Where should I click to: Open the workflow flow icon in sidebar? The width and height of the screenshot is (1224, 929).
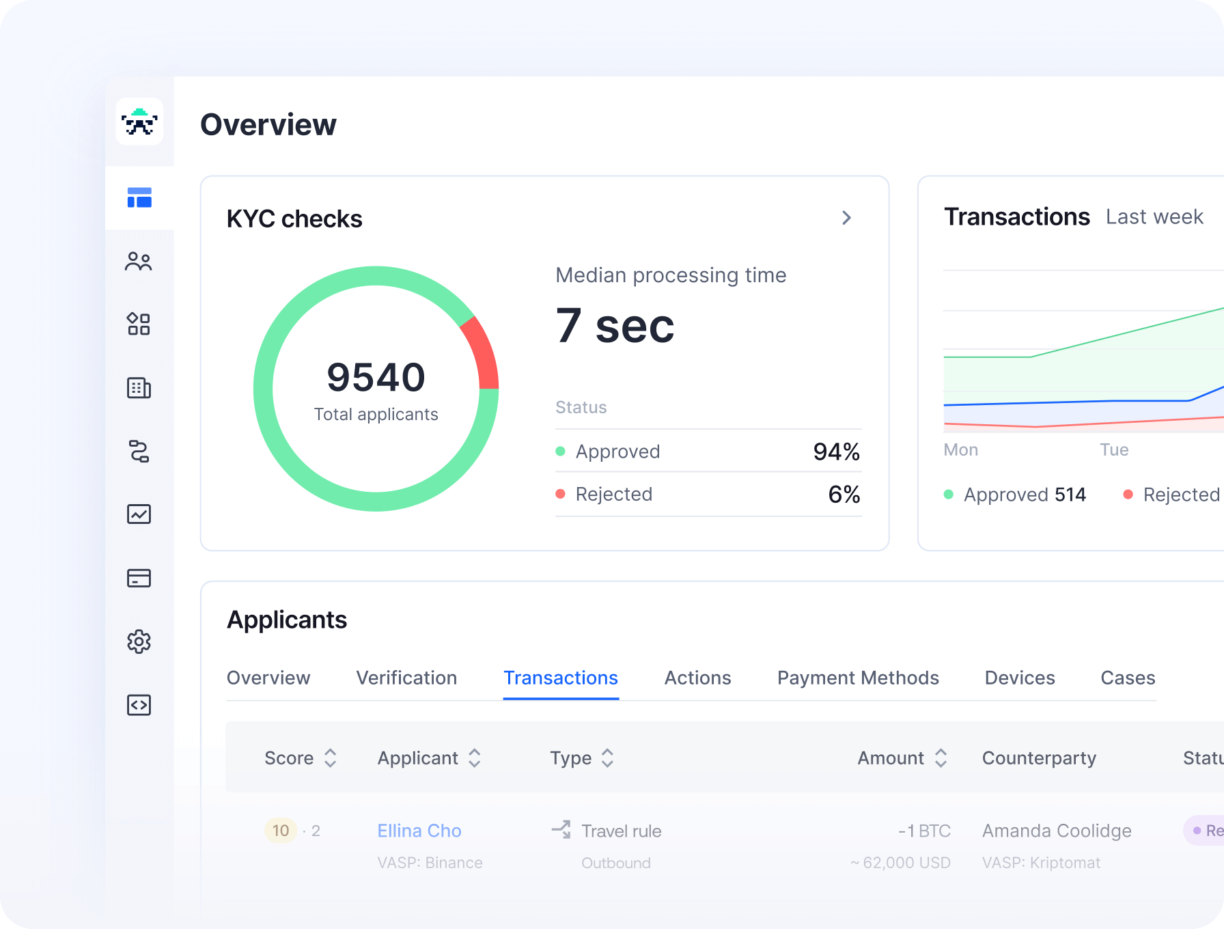(139, 452)
